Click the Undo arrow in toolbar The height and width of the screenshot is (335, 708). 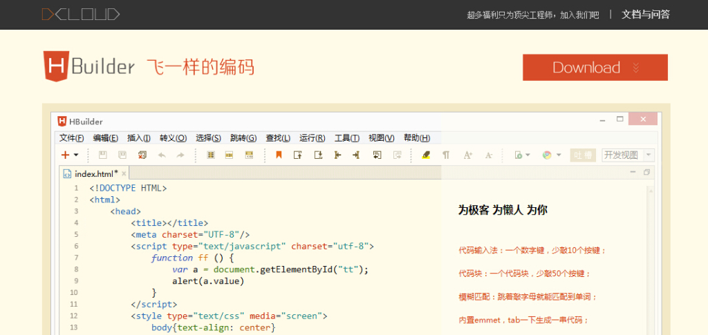click(x=162, y=155)
